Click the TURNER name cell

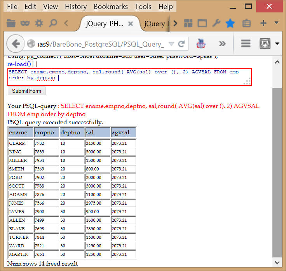21,237
